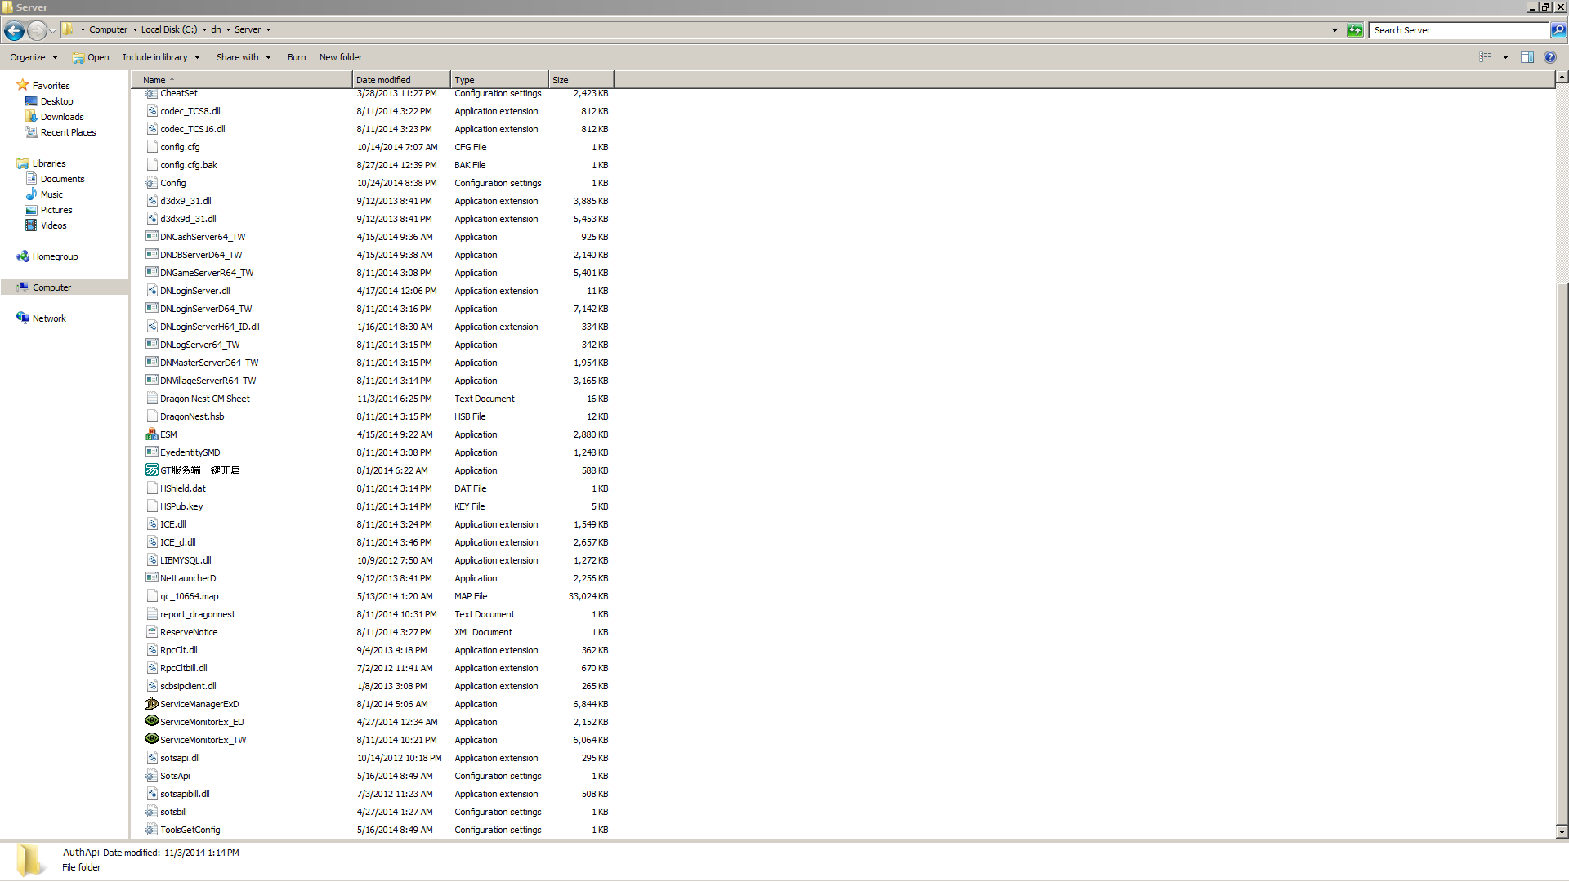Open the Share with dropdown
Viewport: 1569px width, 882px height.
244,57
